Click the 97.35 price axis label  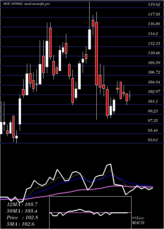153,121
